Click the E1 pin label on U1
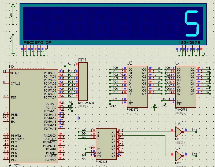The height and width of the screenshot is (167, 215). point(99,150)
